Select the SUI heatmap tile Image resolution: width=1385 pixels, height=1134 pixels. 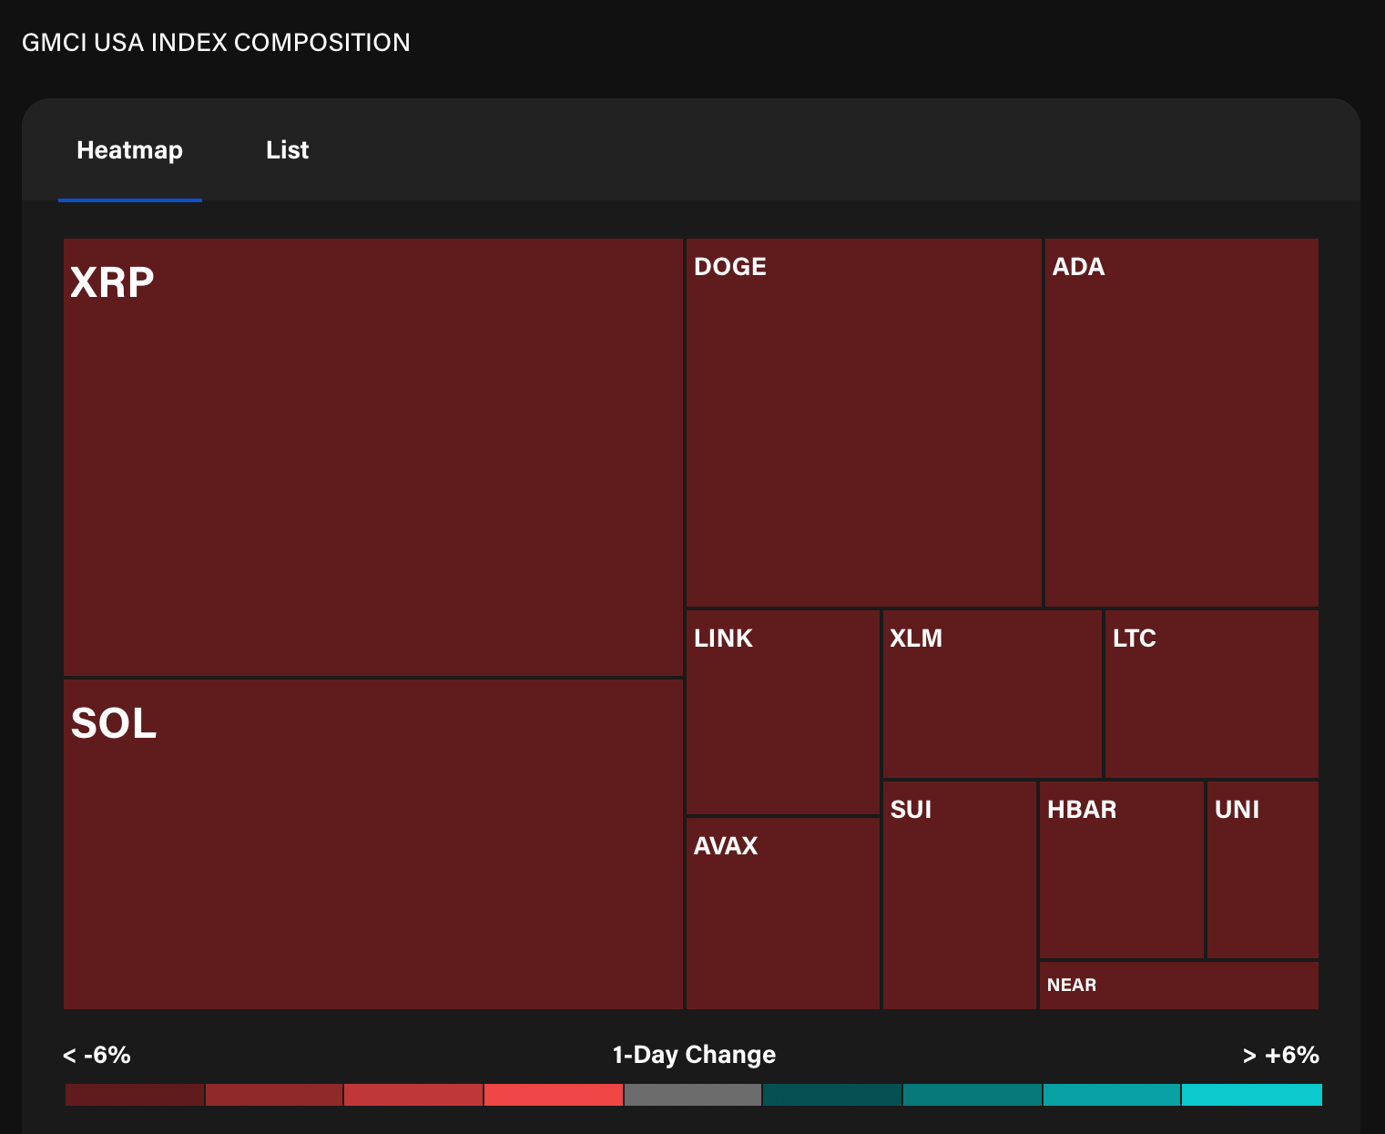click(x=960, y=895)
